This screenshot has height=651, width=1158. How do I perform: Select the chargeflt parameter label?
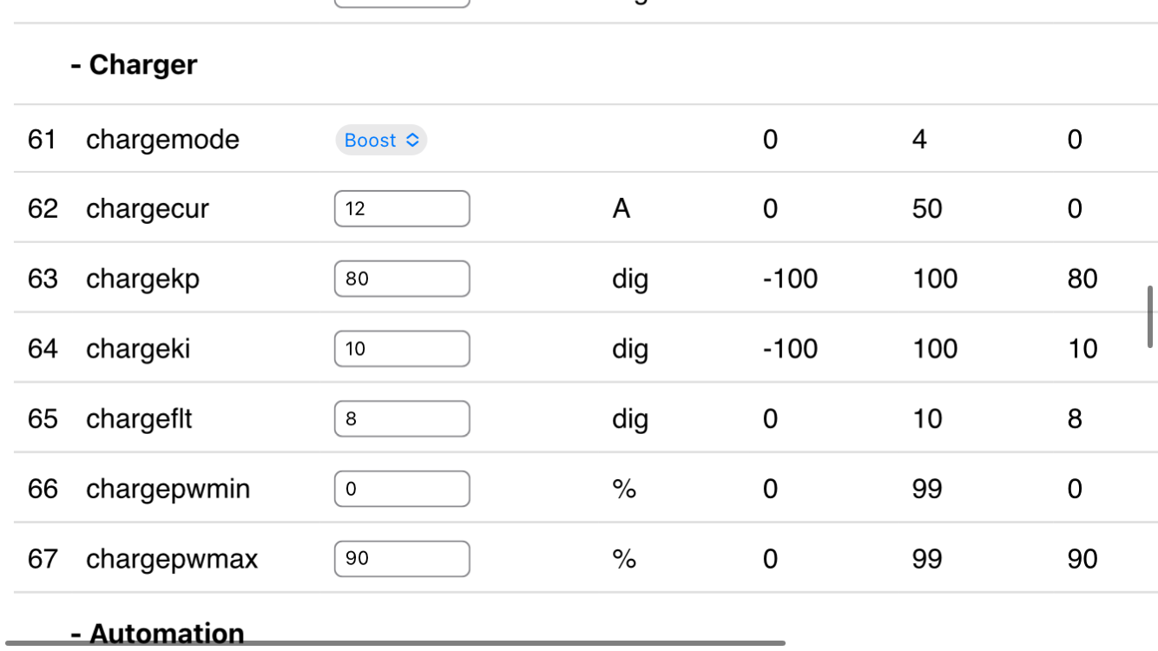[139, 419]
